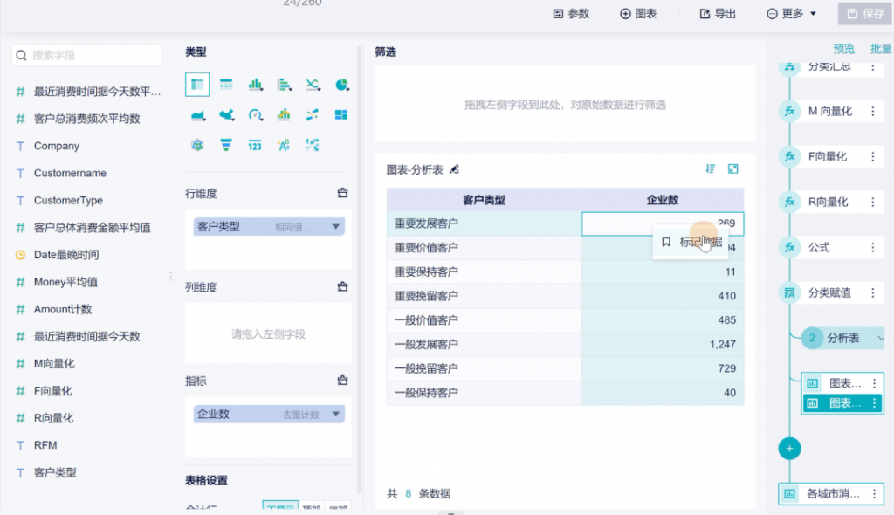Click the rename pencil icon beside 图表-分析表
Image resolution: width=894 pixels, height=515 pixels.
[x=454, y=169]
